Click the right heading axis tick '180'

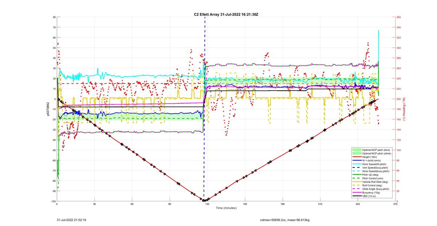[399, 109]
